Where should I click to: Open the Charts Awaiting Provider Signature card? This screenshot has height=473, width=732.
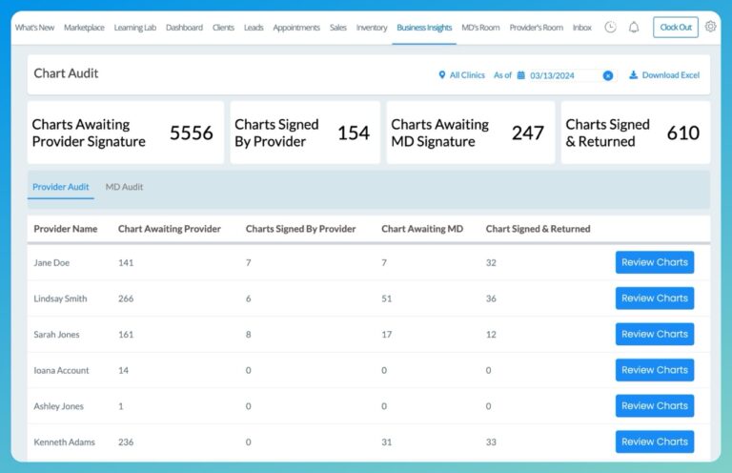125,133
